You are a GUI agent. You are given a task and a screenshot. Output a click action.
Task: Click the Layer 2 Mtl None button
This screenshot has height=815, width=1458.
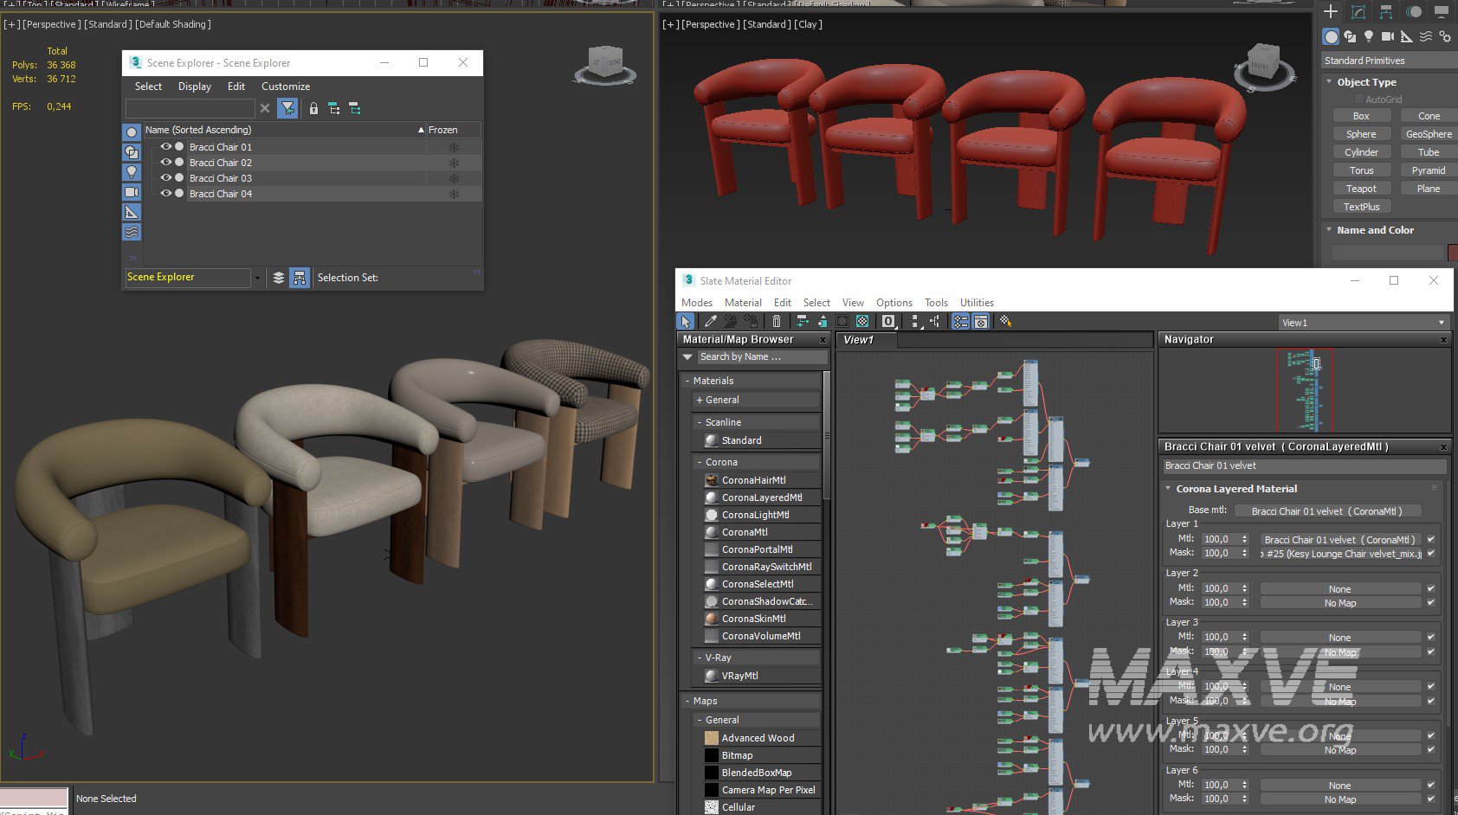pyautogui.click(x=1339, y=589)
